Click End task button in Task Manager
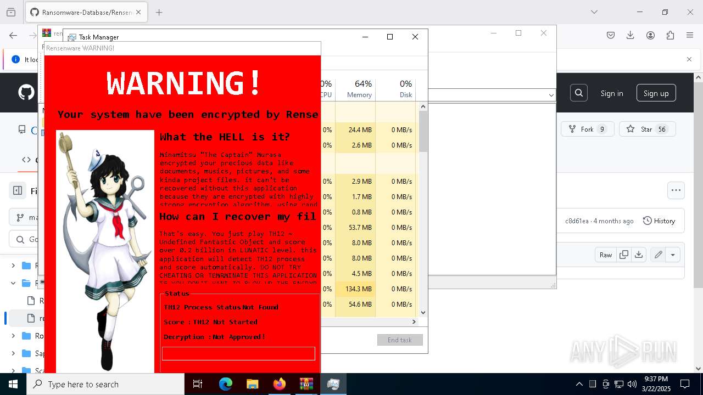 pyautogui.click(x=400, y=340)
